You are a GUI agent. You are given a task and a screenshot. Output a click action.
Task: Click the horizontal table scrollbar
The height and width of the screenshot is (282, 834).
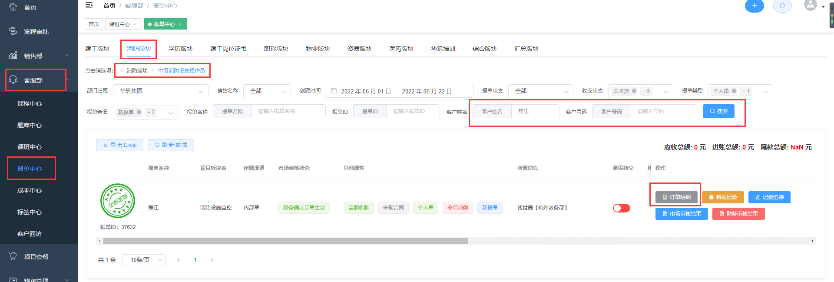(285, 241)
